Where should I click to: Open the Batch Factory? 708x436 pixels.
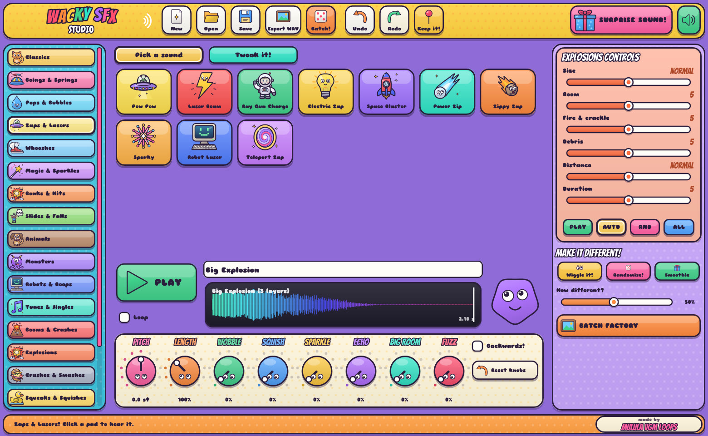click(629, 326)
